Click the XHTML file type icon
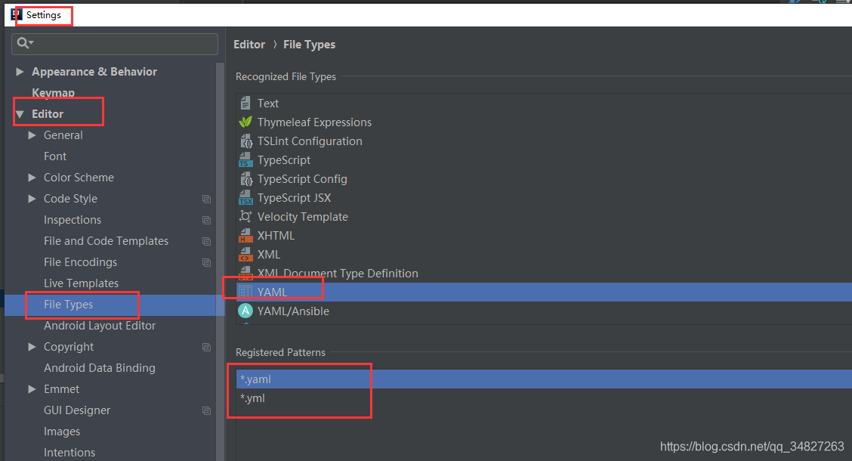 (x=245, y=235)
